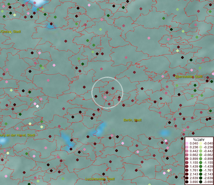Click the '-1.439' legend value text

click(208, 166)
